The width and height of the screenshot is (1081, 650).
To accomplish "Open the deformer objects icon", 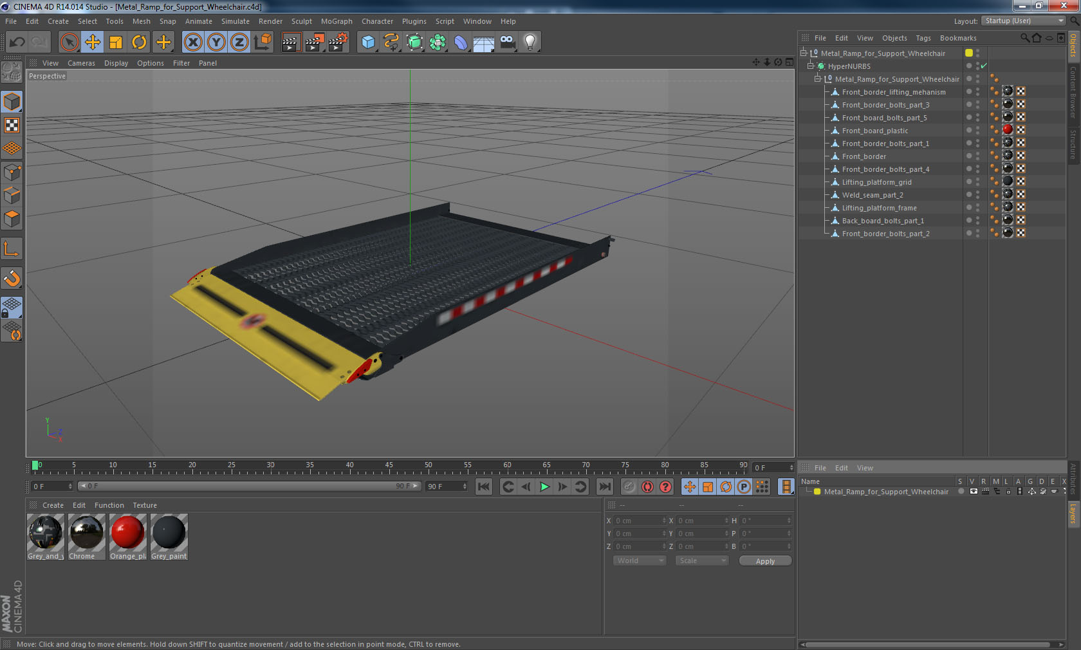I will pyautogui.click(x=461, y=42).
